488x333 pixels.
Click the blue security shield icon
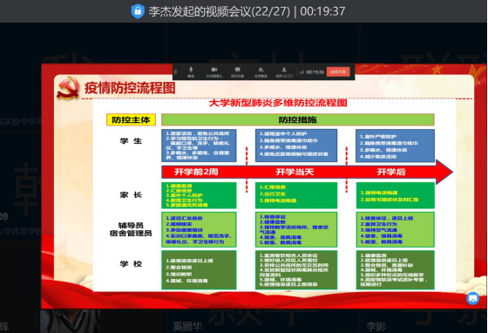click(x=138, y=11)
